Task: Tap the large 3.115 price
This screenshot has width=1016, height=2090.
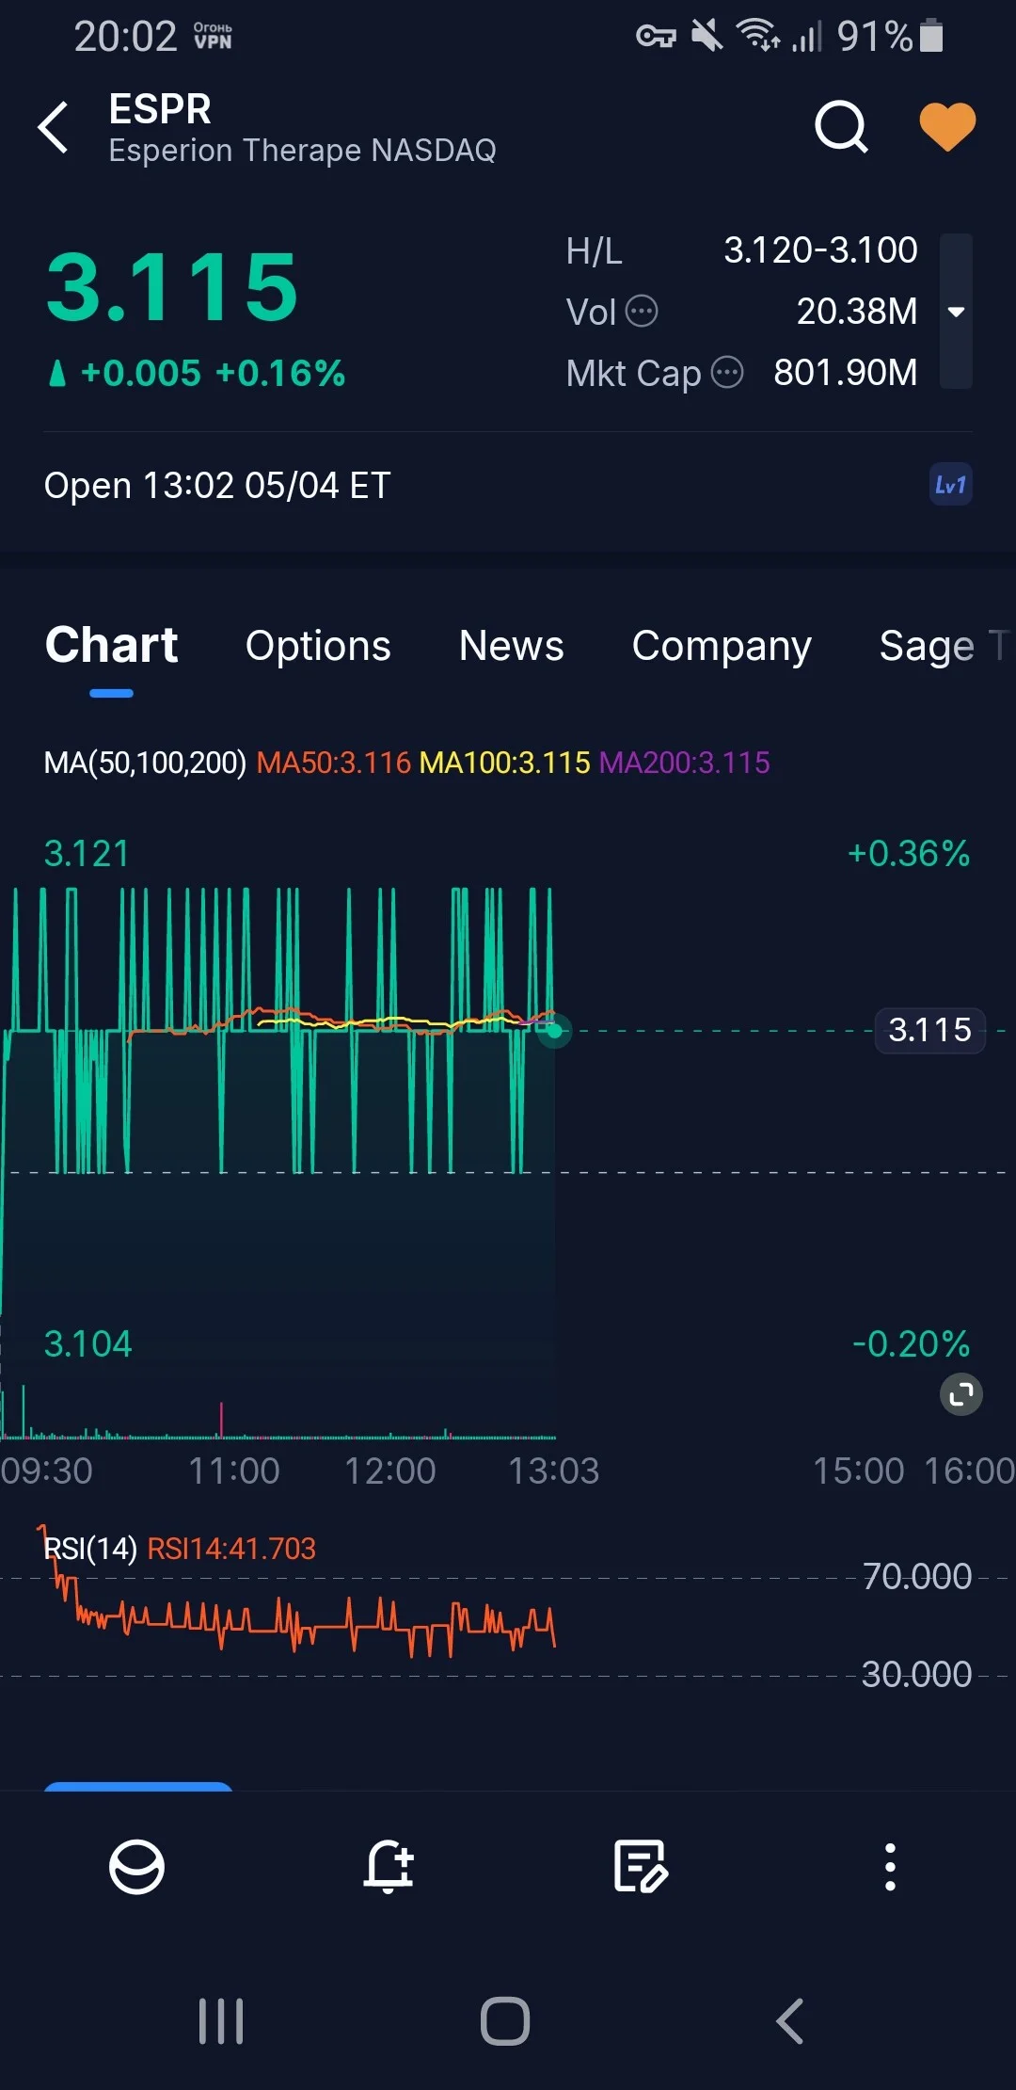Action: [172, 286]
